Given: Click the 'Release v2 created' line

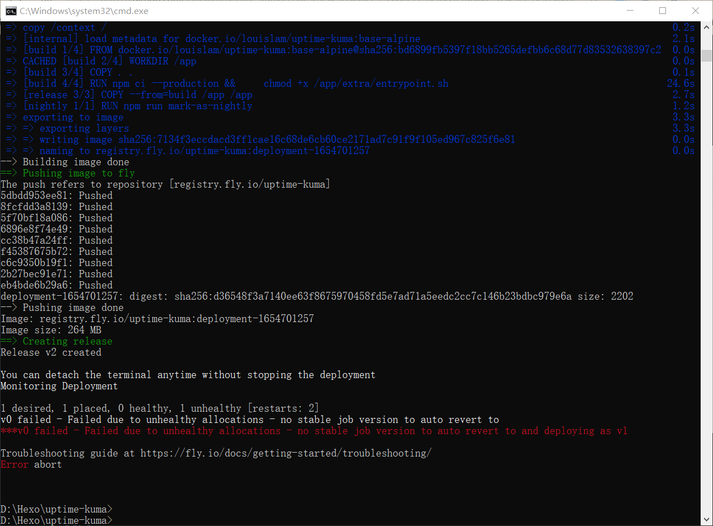Looking at the screenshot, I should coord(51,352).
